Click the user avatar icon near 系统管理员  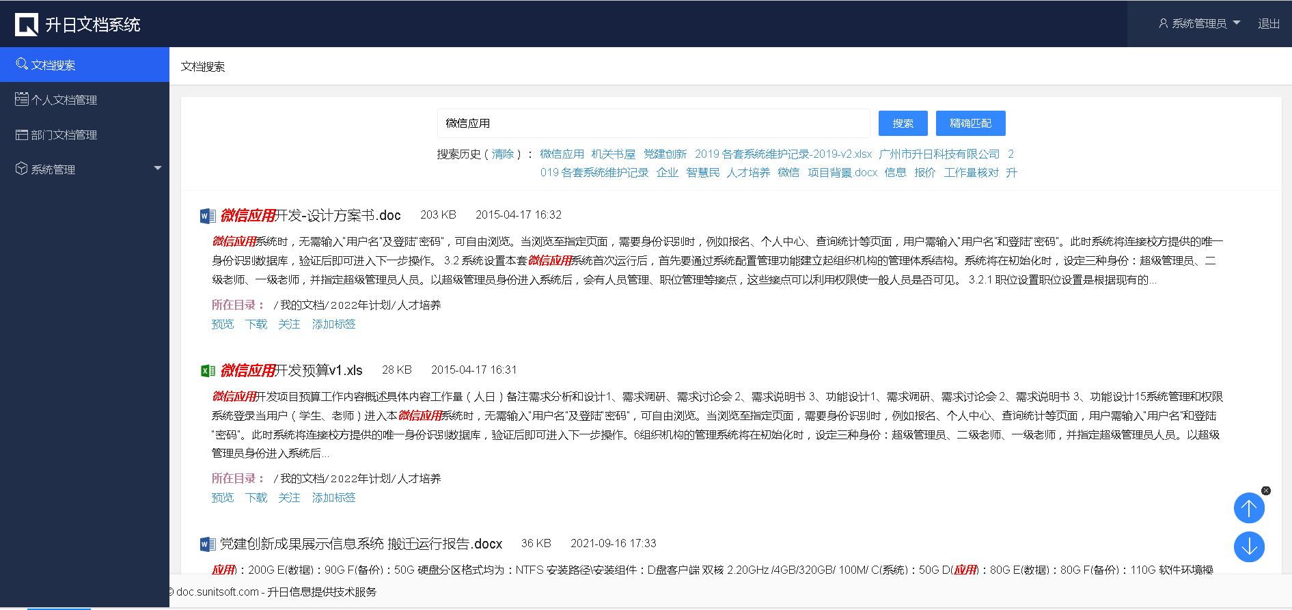(1163, 23)
